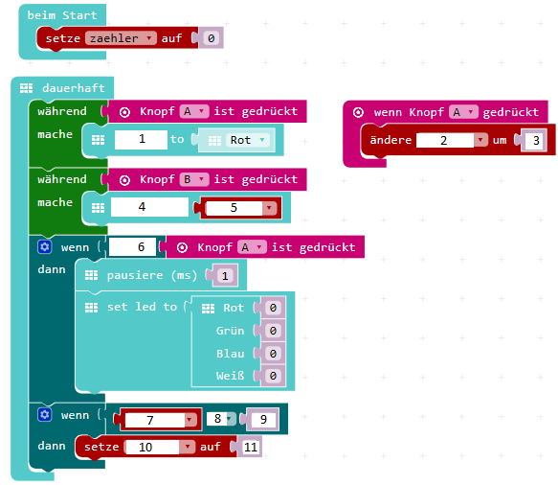Select the first während label

point(62,111)
